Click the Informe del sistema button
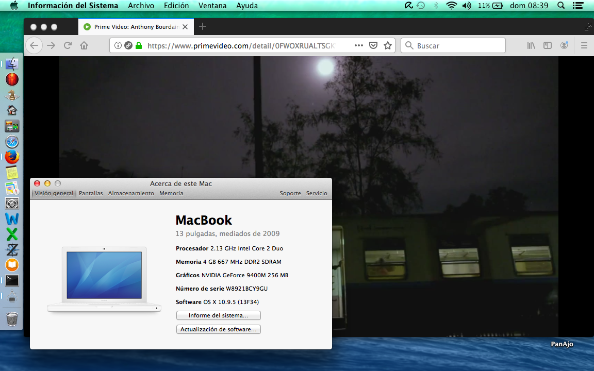Screen dimensions: 594x371 (218, 315)
